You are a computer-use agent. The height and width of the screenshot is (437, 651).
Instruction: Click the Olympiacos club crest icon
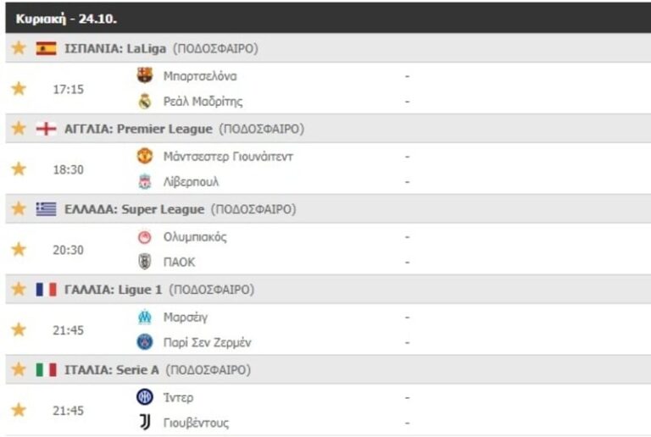(145, 237)
